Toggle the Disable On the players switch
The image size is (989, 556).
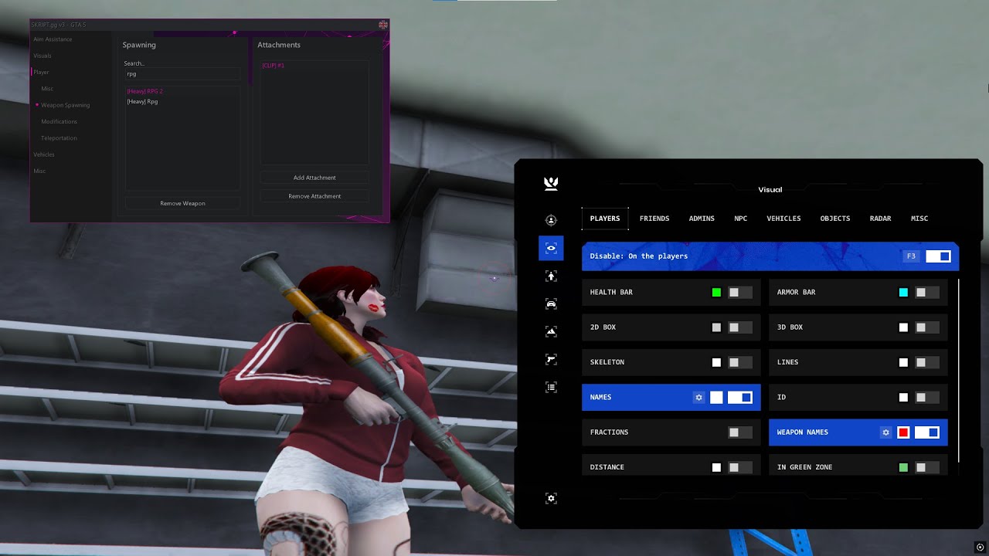(x=938, y=256)
